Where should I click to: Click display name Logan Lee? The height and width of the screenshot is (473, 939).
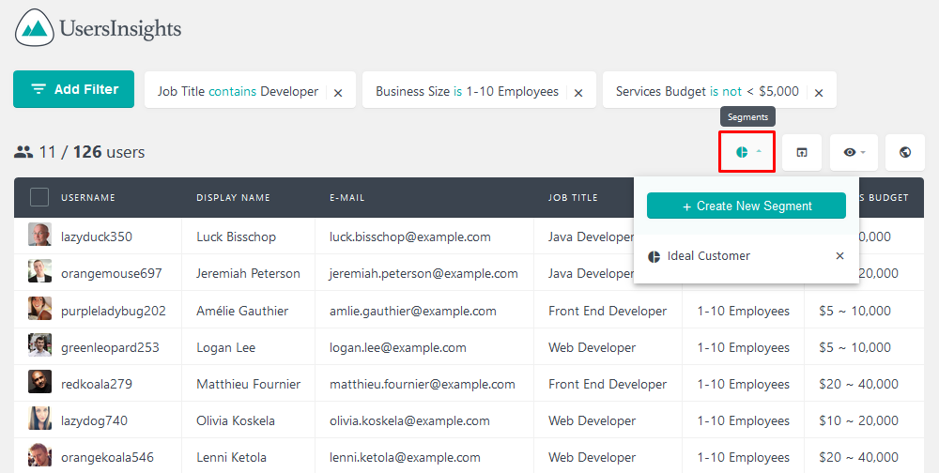[x=225, y=348]
